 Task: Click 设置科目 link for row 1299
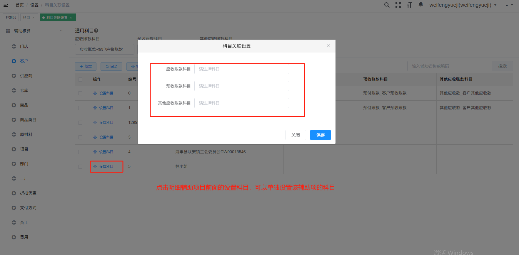pos(104,123)
